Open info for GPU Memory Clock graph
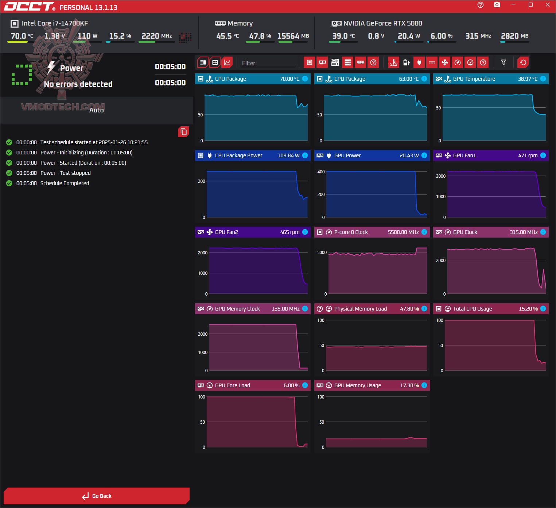 pos(305,309)
